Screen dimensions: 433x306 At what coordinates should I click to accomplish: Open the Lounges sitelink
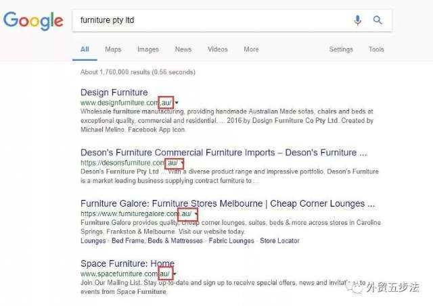(93, 240)
